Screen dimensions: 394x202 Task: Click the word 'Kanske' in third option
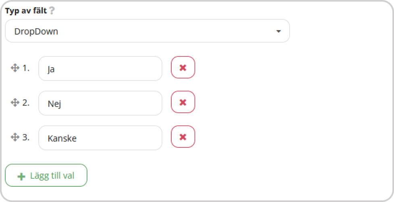point(62,138)
